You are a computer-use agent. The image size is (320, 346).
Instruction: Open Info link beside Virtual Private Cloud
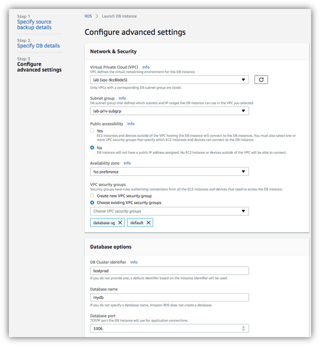146,67
